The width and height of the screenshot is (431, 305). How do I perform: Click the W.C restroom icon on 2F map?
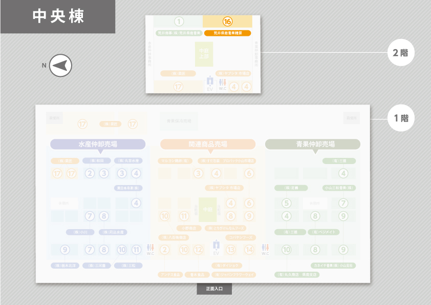pyautogui.click(x=222, y=85)
